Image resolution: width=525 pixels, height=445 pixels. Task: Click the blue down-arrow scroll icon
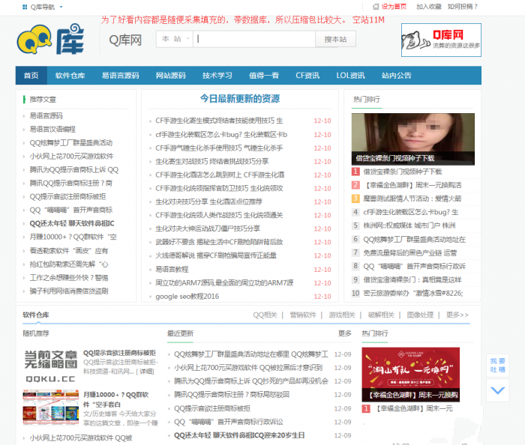496,390
